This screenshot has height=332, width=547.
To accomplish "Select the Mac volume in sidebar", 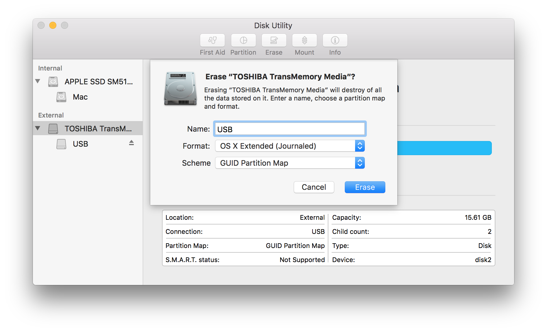I will tap(80, 97).
